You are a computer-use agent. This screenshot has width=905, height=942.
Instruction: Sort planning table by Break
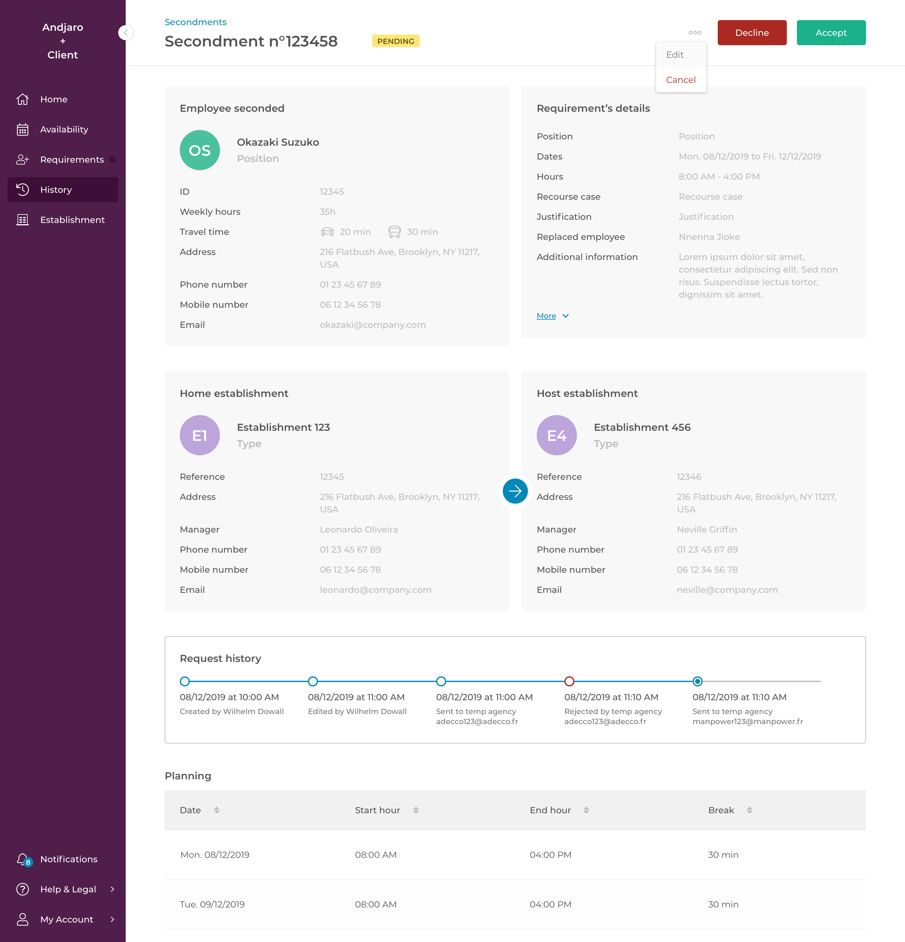(x=750, y=810)
